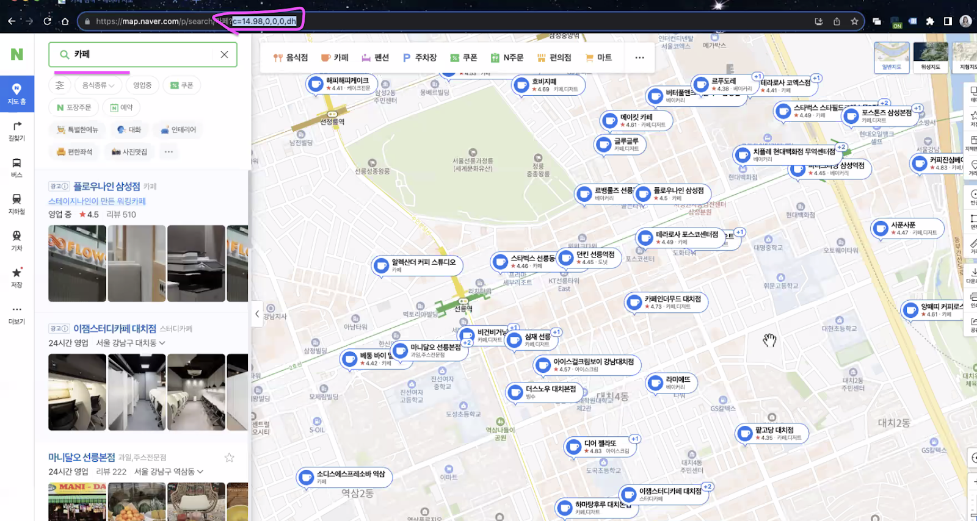Screen dimensions: 977x521
Task: Open 마니달오 선릉본점 listing title
Action: (82, 457)
